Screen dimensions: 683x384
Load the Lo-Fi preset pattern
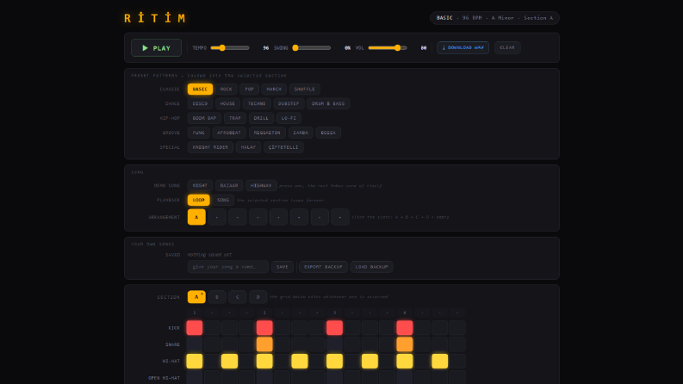click(289, 118)
